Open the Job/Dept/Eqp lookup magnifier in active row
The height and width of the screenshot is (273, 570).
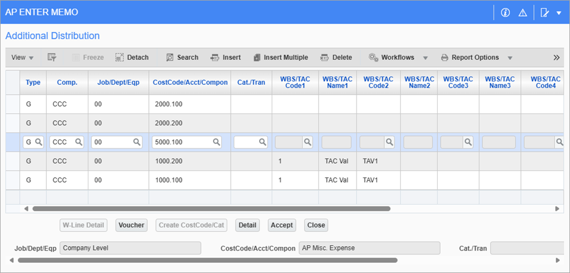[x=136, y=142]
